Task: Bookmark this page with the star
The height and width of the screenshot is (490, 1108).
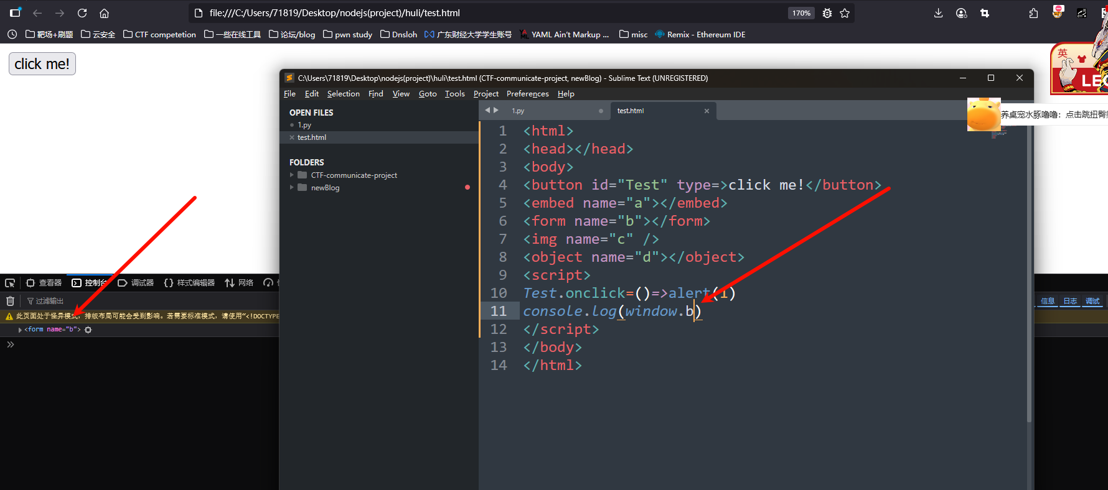Action: (x=845, y=13)
